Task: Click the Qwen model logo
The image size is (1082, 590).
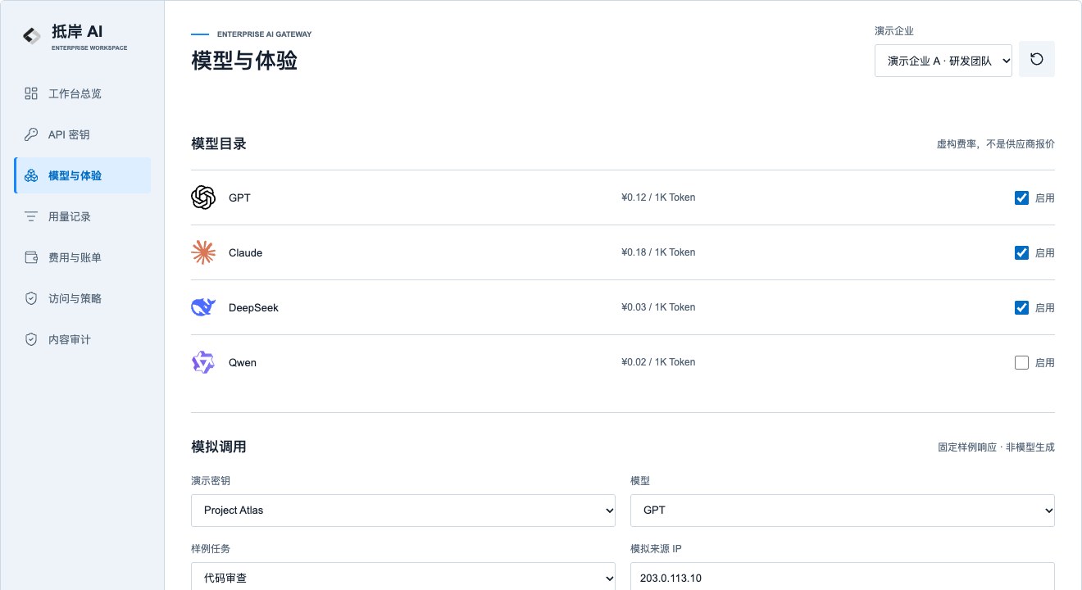Action: click(x=203, y=362)
